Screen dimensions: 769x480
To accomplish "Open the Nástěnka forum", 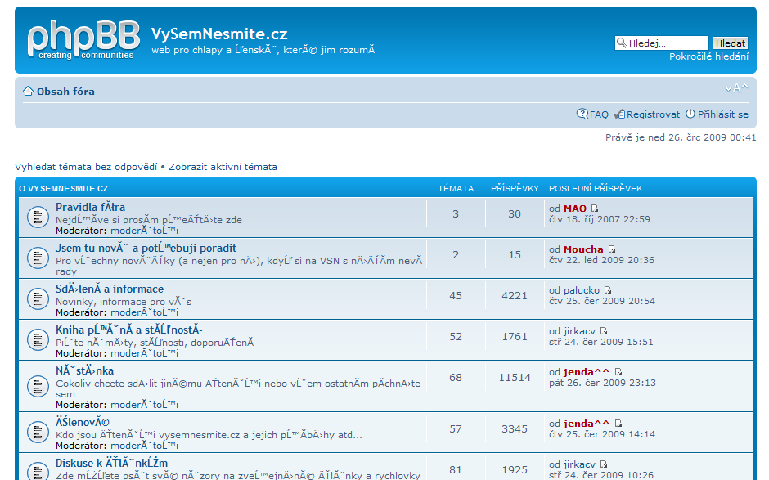I will coord(84,370).
